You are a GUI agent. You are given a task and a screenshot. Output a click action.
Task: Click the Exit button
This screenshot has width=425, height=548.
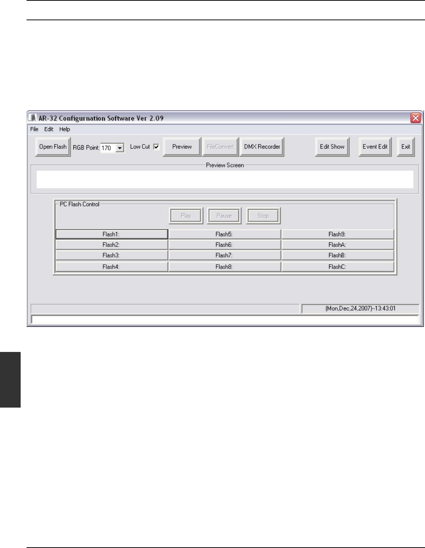pyautogui.click(x=405, y=147)
